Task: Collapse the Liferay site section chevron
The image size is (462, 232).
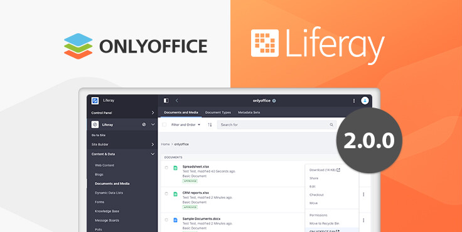Action: pos(153,124)
